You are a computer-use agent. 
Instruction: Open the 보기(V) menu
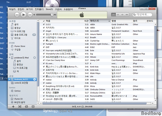[x=29, y=9]
